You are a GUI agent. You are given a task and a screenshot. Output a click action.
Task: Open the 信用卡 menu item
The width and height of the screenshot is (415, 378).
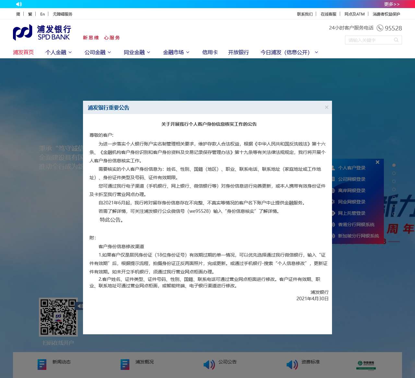(x=210, y=52)
